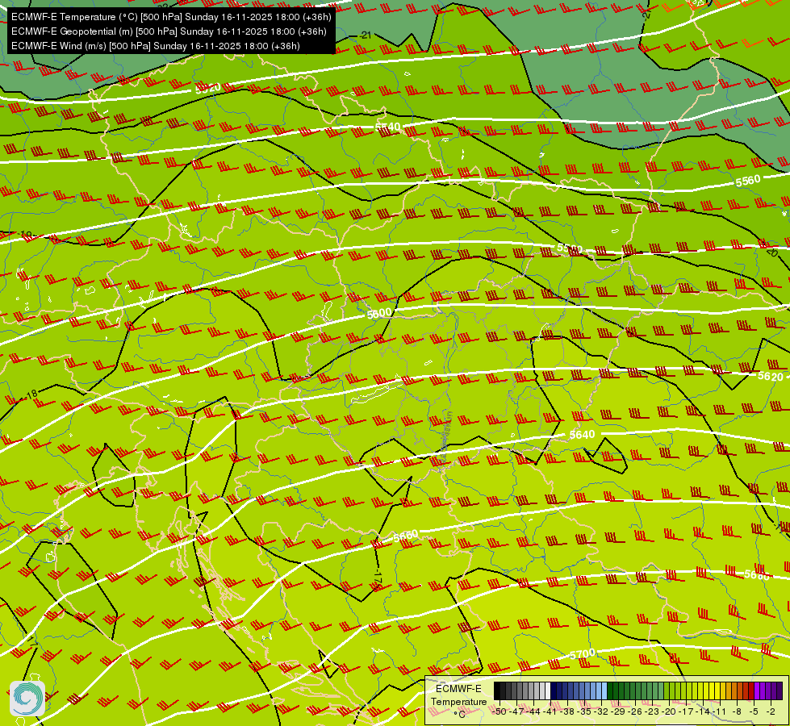This screenshot has width=790, height=726.
Task: Click the 5600 geopotential contour label
Action: point(379,313)
